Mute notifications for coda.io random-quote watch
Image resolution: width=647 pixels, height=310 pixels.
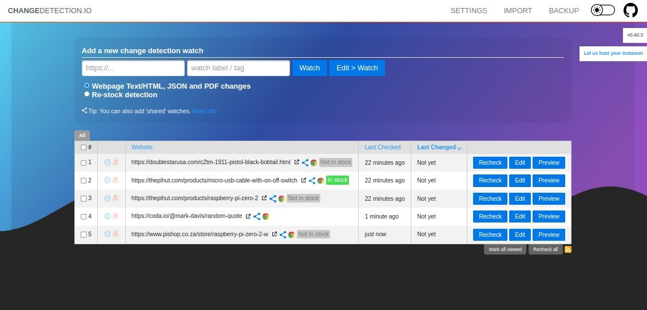(116, 216)
